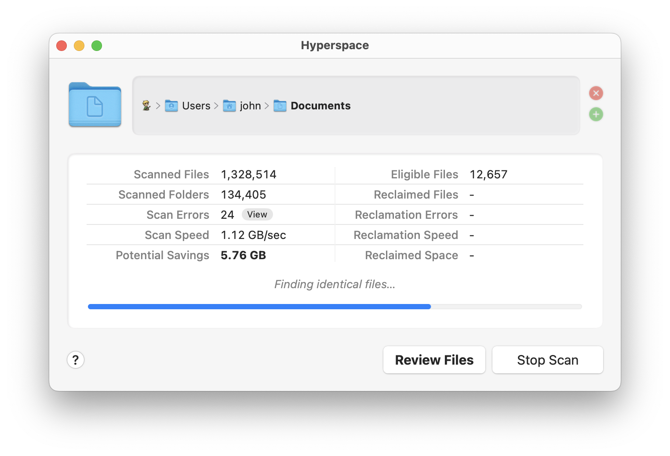The width and height of the screenshot is (670, 456).
Task: Click the Eligible Files value 12,657
Action: click(x=488, y=174)
